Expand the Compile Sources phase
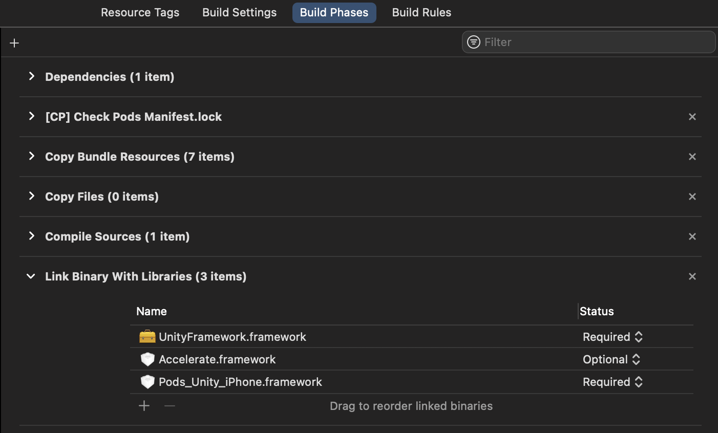 32,236
